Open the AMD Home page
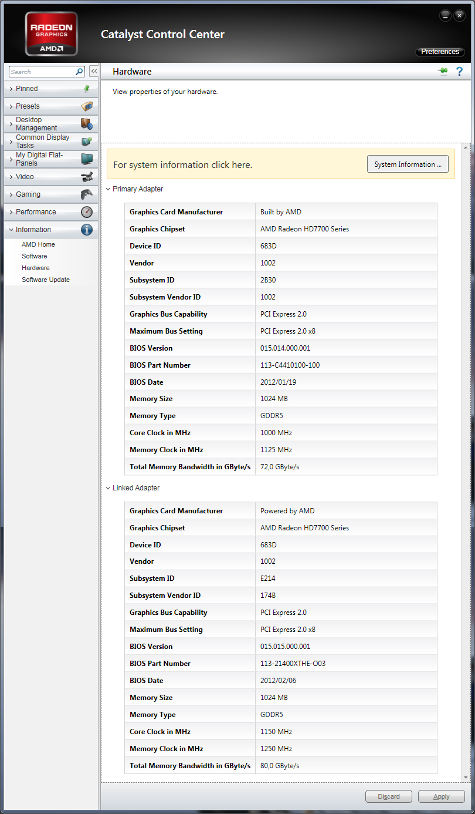475x814 pixels. coord(38,244)
